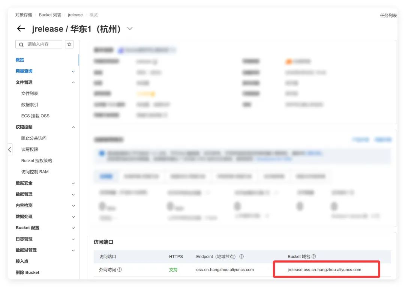Screen dimensions: 405x287
Task: Click help icon beside Bucket 域名
Action: (313, 257)
